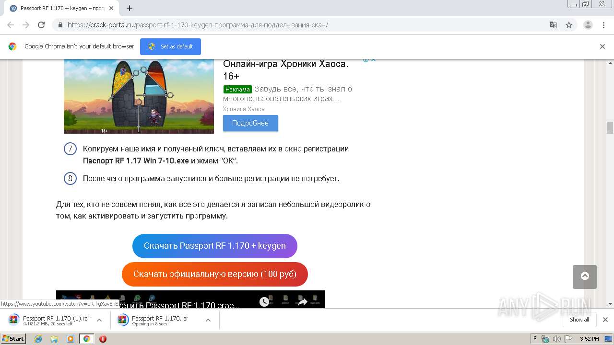Screen dimensions: 614x345
Task: Expand options for Passport RF 1.170.rar
Action: pyautogui.click(x=208, y=320)
